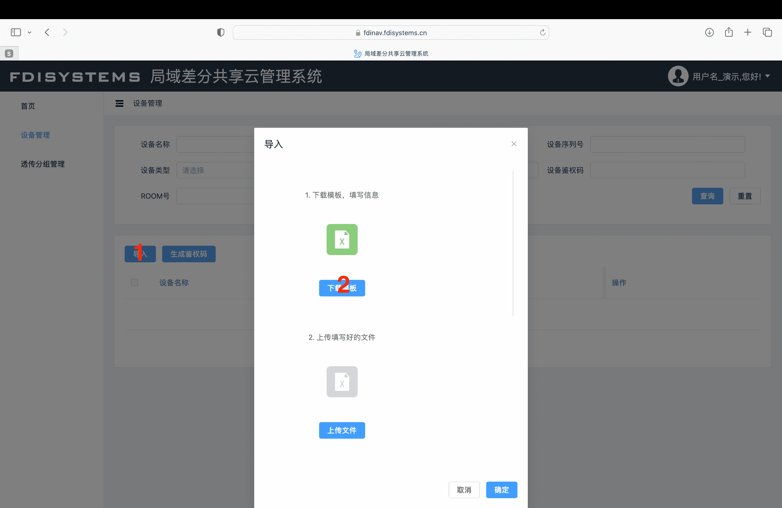Reload the page

pyautogui.click(x=543, y=32)
